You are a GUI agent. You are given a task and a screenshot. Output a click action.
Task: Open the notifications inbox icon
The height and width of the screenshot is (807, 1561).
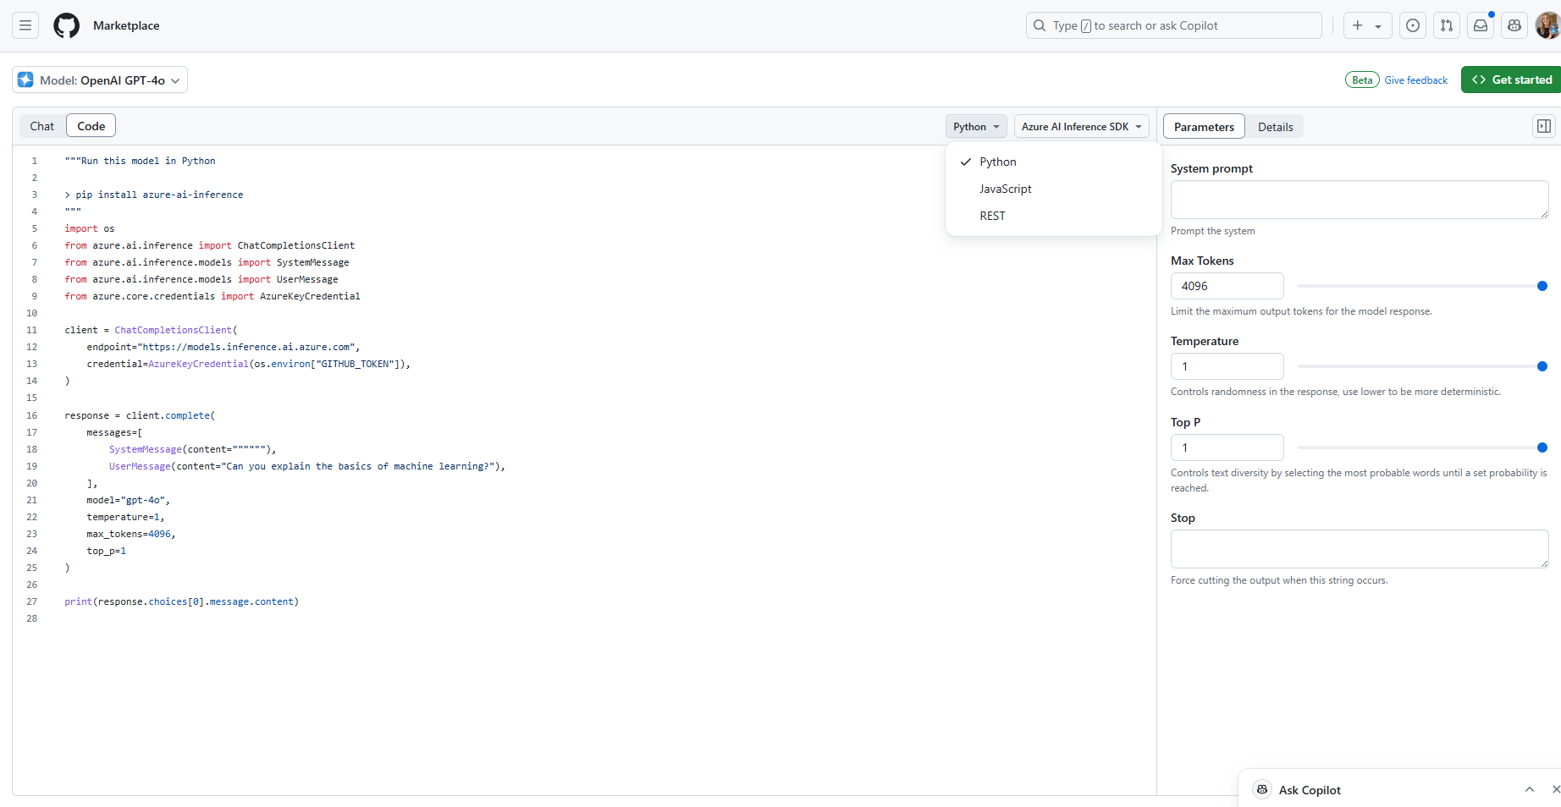pos(1481,25)
